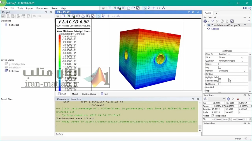252x141 pixels.
Task: Click the copy icon in Plot Item List
Action: 222,21
